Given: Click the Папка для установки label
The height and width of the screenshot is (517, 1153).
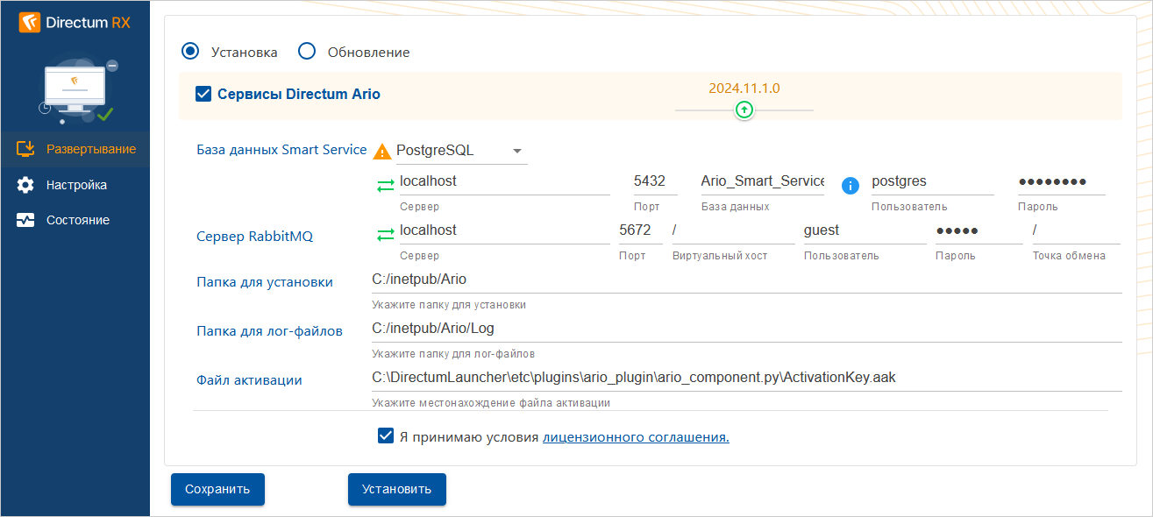Looking at the screenshot, I should [265, 282].
